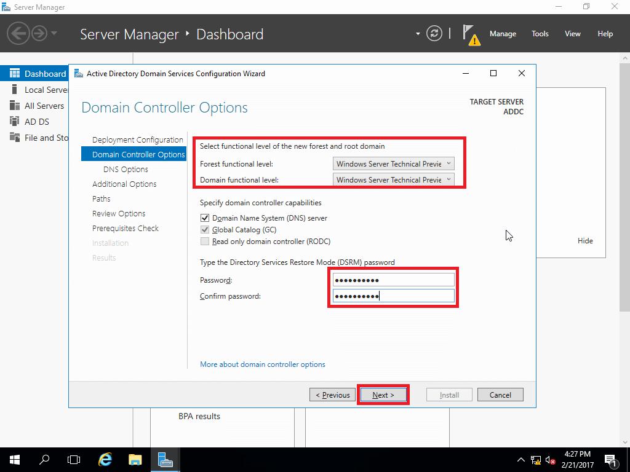
Task: Open the navigation history dropdown arrow
Action: [x=54, y=33]
